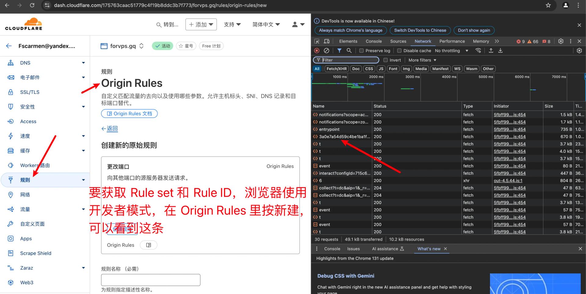Toggle the DevTools device toolbar icon
The image size is (586, 294).
[x=327, y=41]
